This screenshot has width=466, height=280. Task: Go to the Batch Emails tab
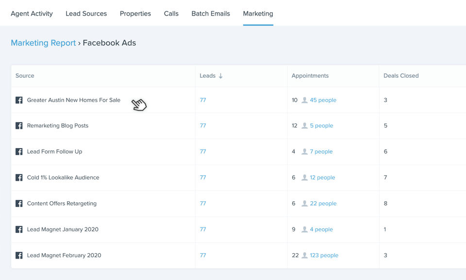coord(211,14)
